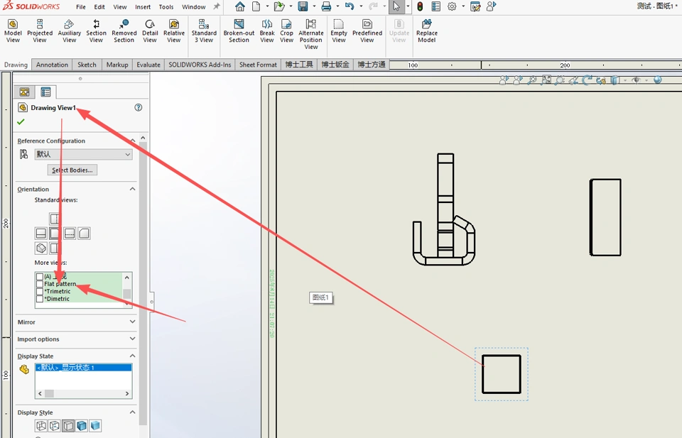Open the Drawing View1 help icon
Image resolution: width=682 pixels, height=438 pixels.
139,107
